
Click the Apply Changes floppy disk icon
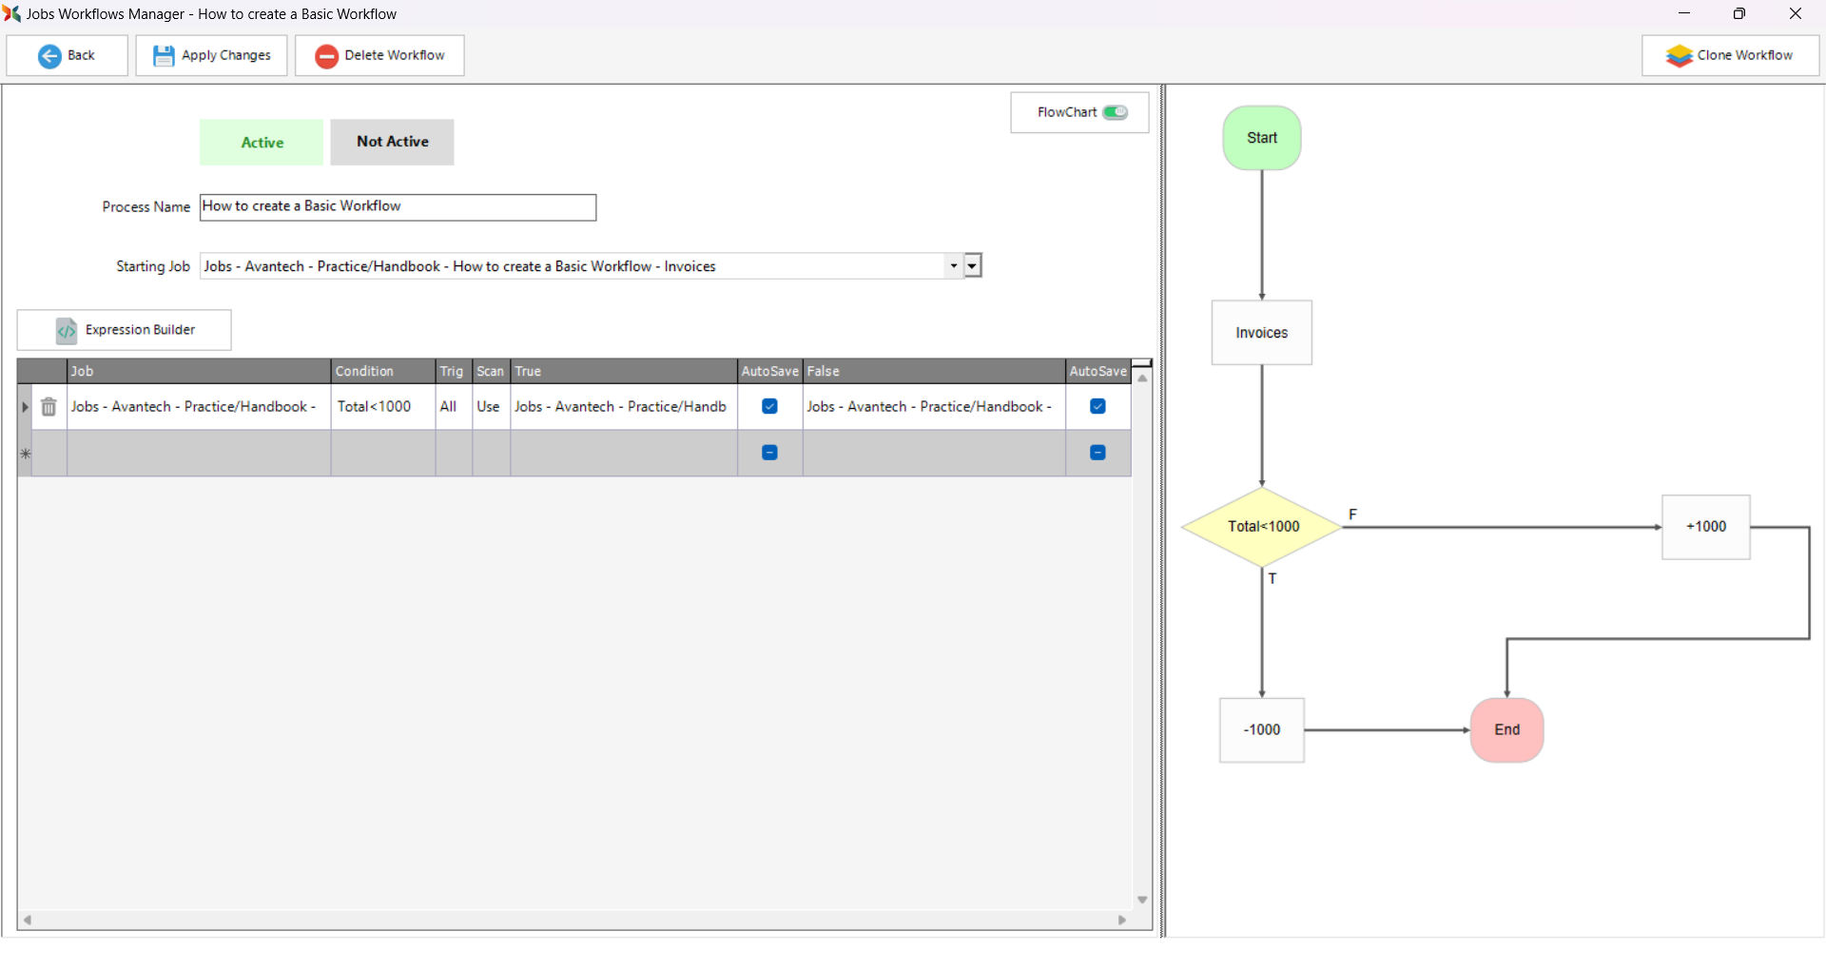164,56
